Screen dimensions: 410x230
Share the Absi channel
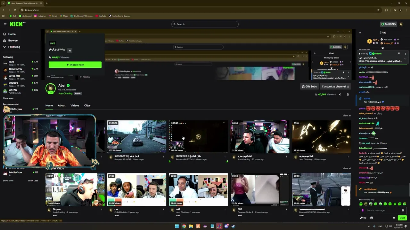pyautogui.click(x=340, y=95)
